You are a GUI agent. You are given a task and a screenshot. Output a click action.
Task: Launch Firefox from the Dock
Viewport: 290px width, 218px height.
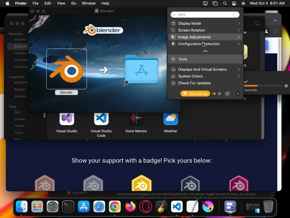(130, 207)
